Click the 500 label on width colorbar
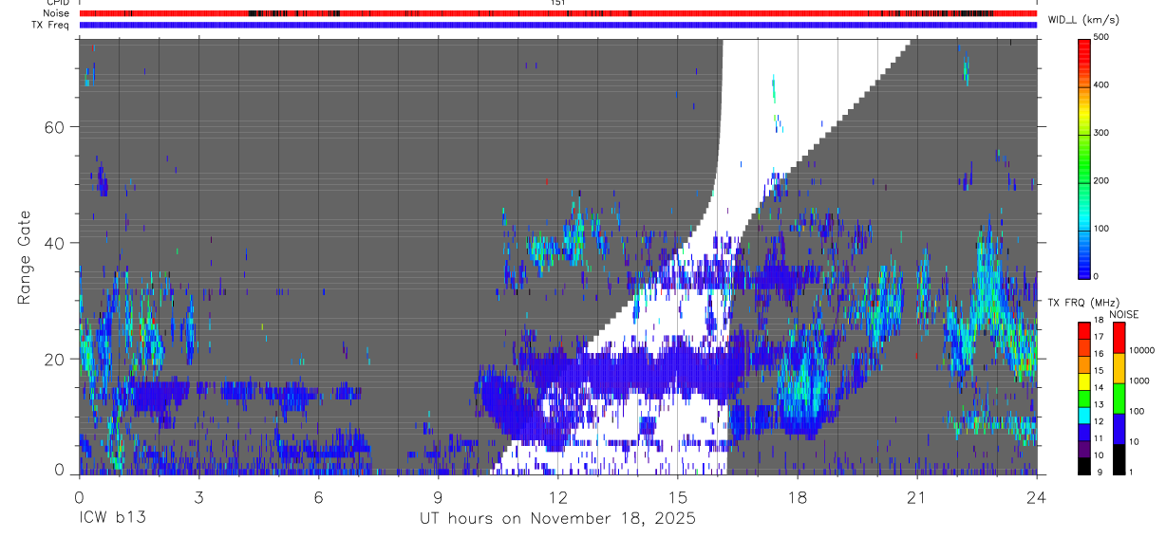The height and width of the screenshot is (538, 1166). click(1101, 38)
